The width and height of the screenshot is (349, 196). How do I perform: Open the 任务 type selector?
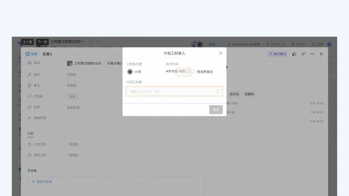(31, 54)
